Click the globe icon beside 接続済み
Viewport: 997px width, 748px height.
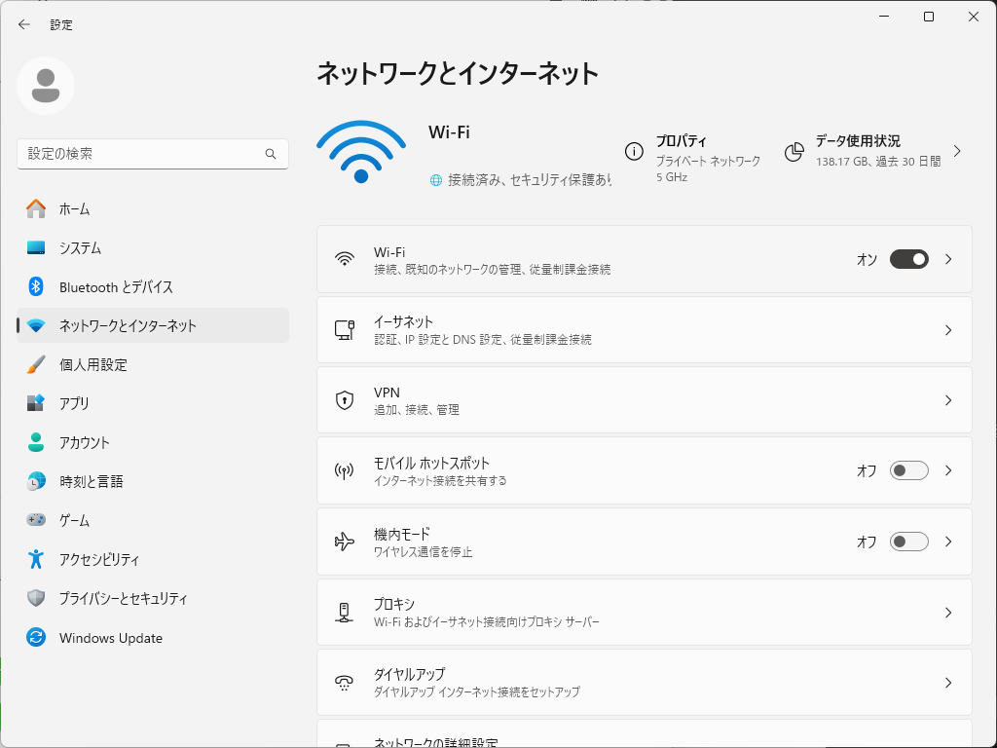[436, 180]
